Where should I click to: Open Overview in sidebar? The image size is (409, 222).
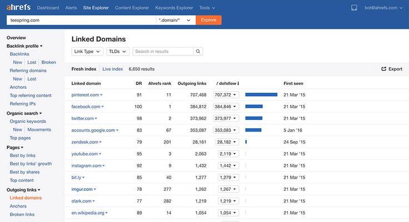click(x=16, y=38)
